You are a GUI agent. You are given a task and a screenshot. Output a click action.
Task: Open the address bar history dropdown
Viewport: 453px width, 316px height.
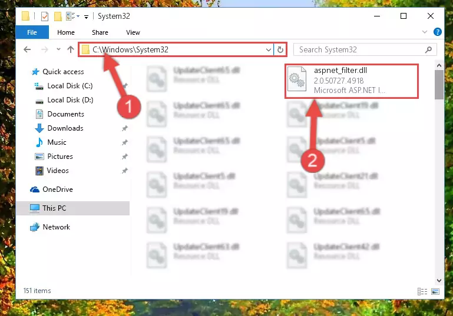click(x=269, y=50)
